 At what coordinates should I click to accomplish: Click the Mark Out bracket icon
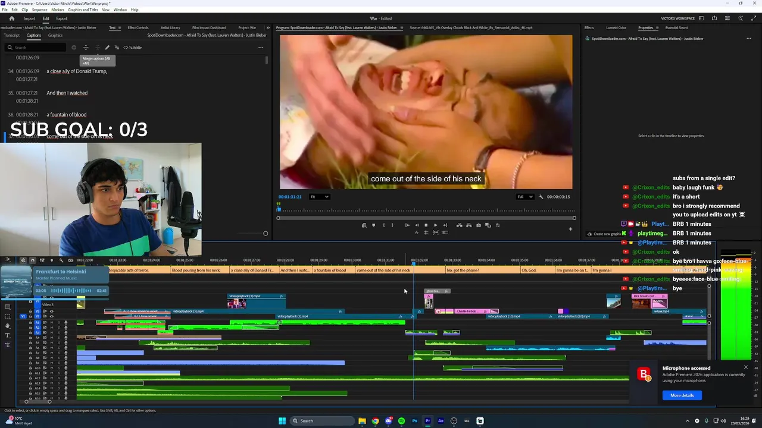click(x=392, y=225)
